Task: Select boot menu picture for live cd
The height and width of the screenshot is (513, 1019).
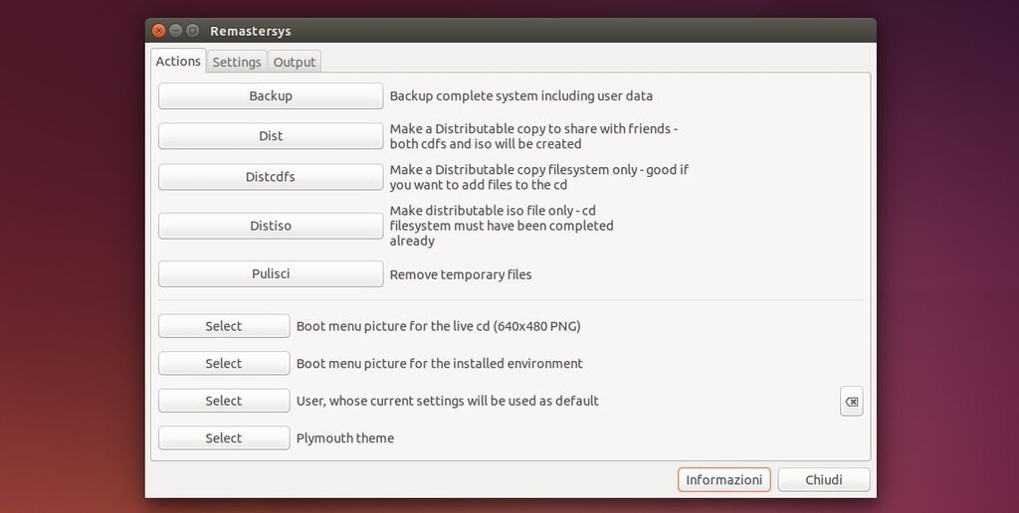Action: click(224, 326)
